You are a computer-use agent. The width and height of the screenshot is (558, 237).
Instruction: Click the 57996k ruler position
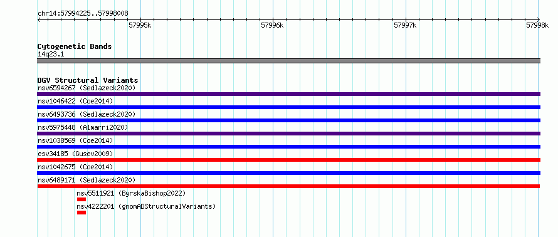point(273,25)
